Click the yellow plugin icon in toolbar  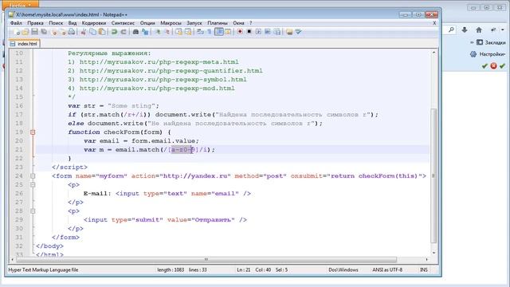click(288, 32)
